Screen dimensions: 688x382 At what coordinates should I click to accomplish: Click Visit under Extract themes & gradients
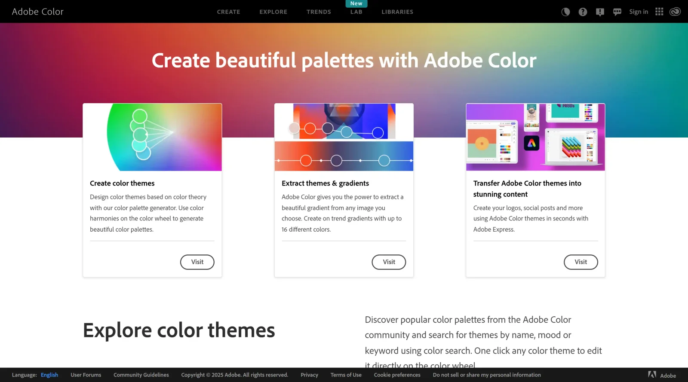point(389,262)
